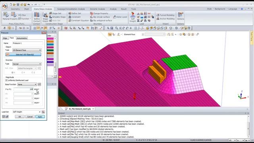This screenshot has width=254, height=143.
Task: Open the ribbon Options button
Action: point(181,16)
